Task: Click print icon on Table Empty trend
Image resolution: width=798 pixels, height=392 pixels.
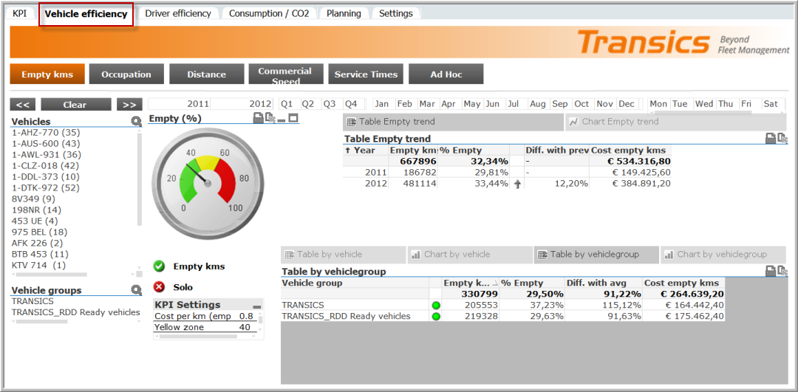Action: click(x=771, y=138)
